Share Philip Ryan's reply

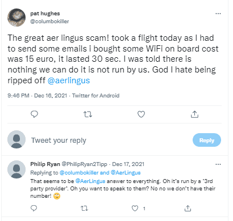pos(188,208)
